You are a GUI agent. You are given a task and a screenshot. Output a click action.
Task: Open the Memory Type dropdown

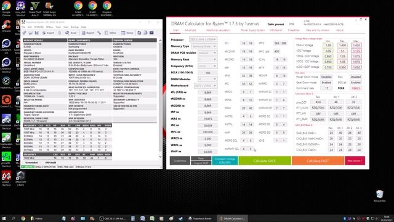(204, 46)
